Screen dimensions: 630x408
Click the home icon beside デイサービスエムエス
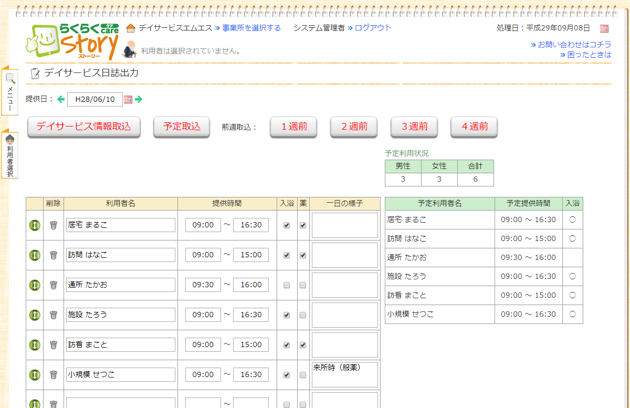[x=131, y=28]
